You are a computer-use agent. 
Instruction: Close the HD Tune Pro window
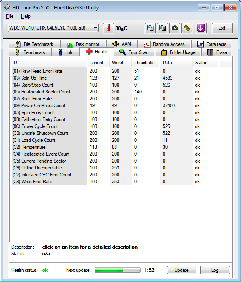point(230,8)
